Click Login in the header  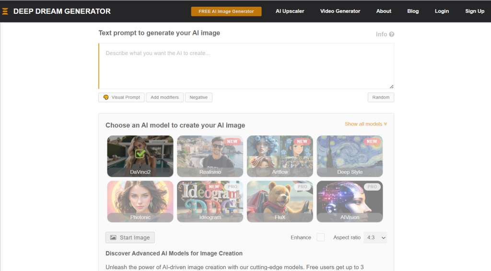pos(442,11)
